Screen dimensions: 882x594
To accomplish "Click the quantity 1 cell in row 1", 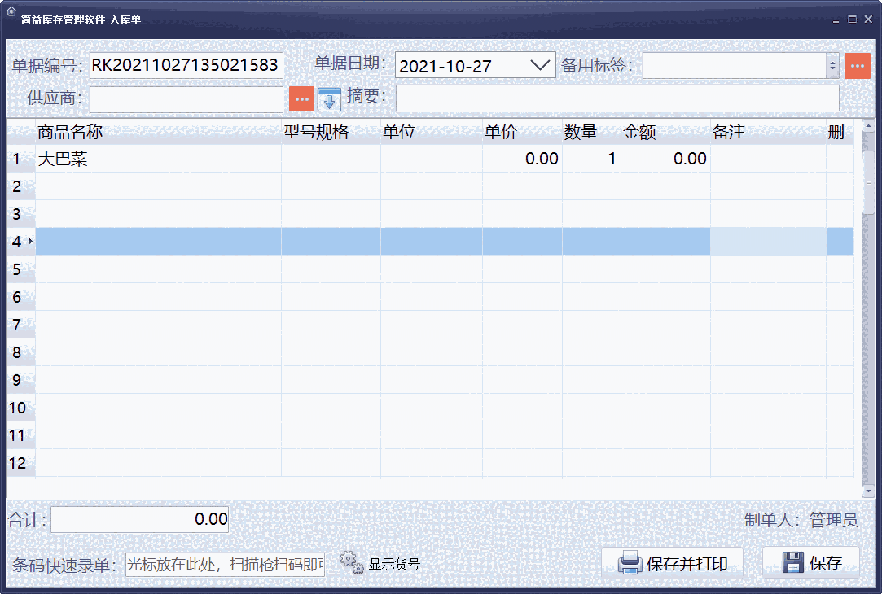I will [x=591, y=159].
